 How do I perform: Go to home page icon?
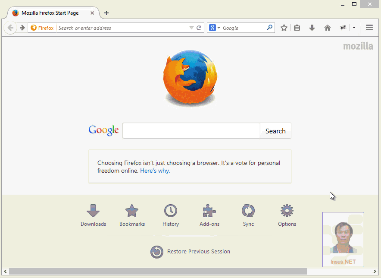(x=328, y=28)
